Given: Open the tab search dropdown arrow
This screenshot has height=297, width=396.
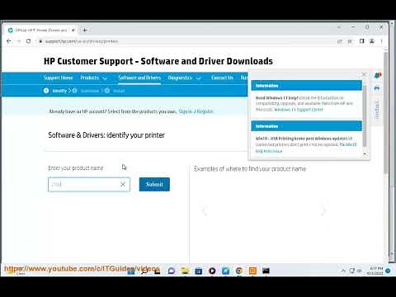Looking at the screenshot, I should [339, 27].
